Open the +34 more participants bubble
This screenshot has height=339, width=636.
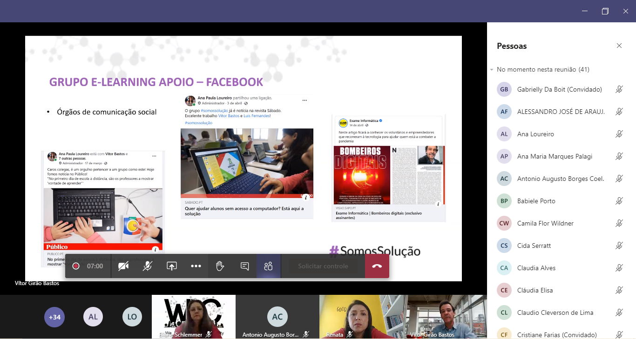[x=54, y=317]
